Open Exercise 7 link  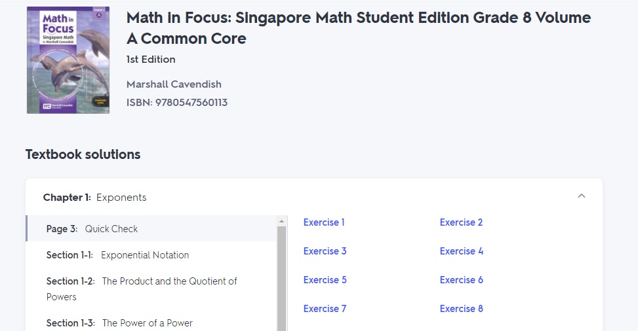[x=325, y=309]
